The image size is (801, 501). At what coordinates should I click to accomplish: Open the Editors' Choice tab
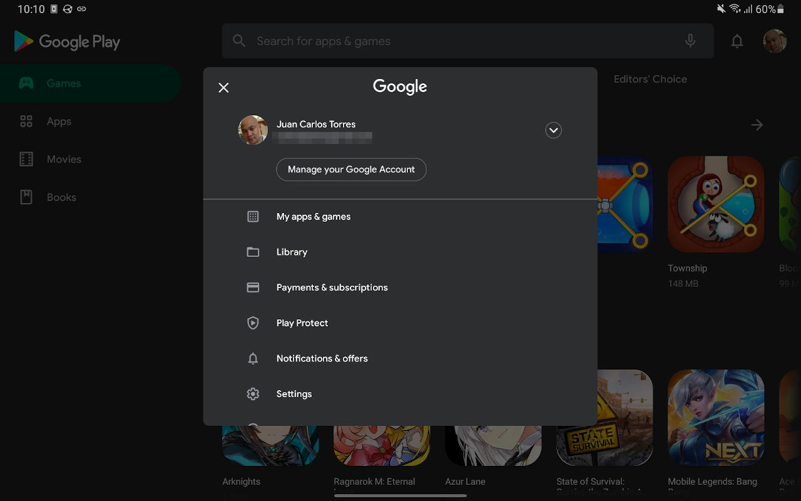pyautogui.click(x=650, y=80)
